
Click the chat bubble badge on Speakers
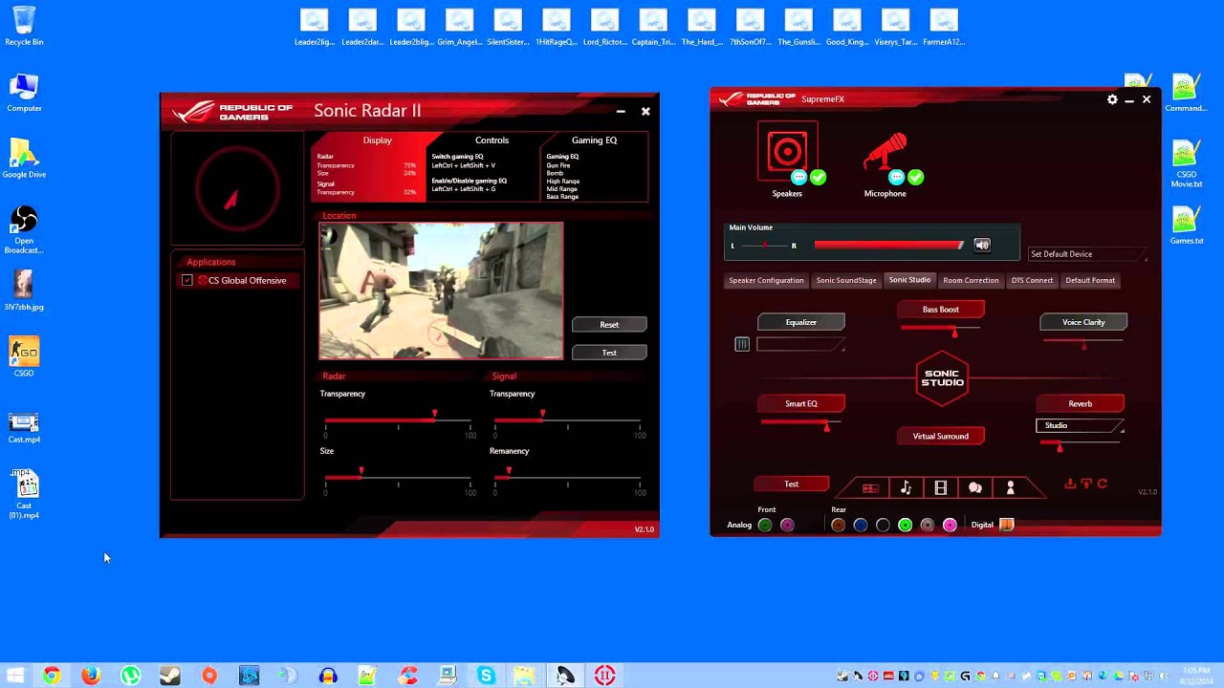pyautogui.click(x=799, y=177)
